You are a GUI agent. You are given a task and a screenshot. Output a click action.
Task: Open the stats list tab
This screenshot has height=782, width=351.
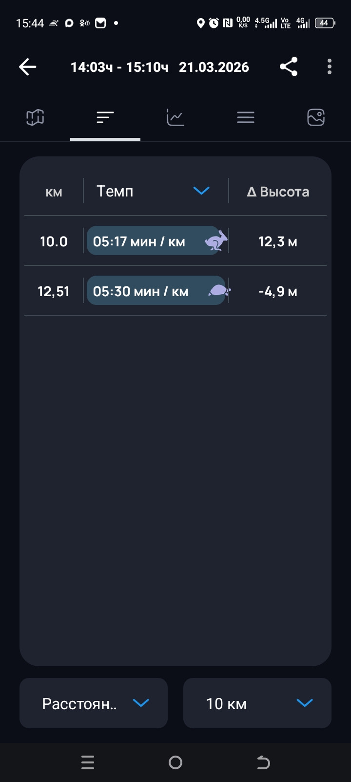click(x=246, y=117)
